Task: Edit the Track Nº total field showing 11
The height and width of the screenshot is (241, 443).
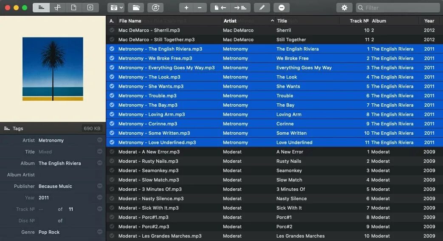Action: [x=71, y=209]
